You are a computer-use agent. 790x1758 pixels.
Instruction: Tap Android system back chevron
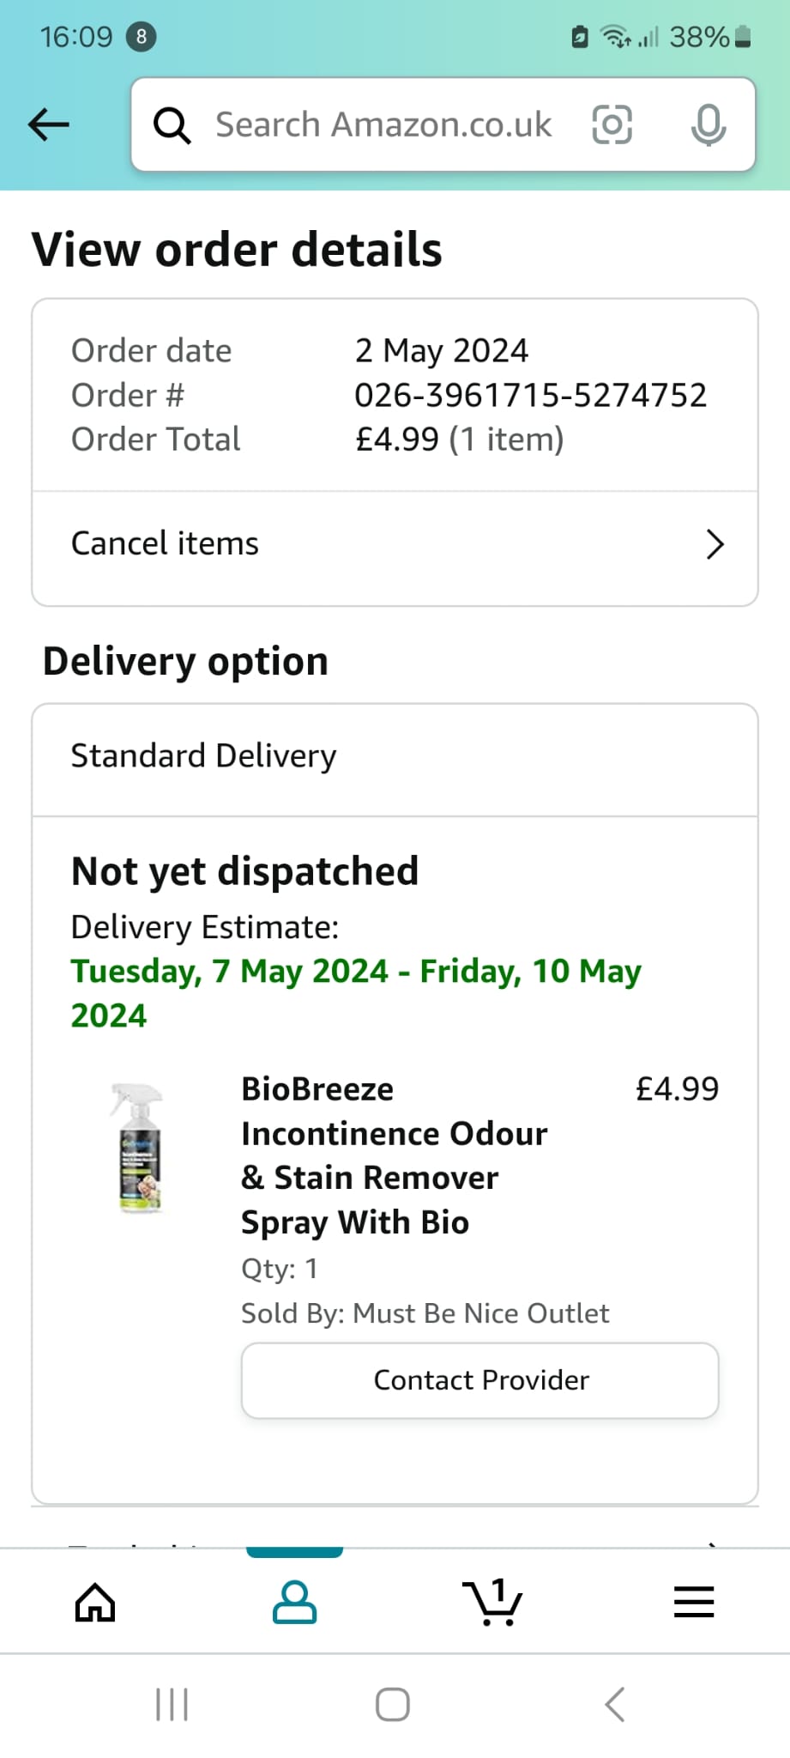point(614,1705)
